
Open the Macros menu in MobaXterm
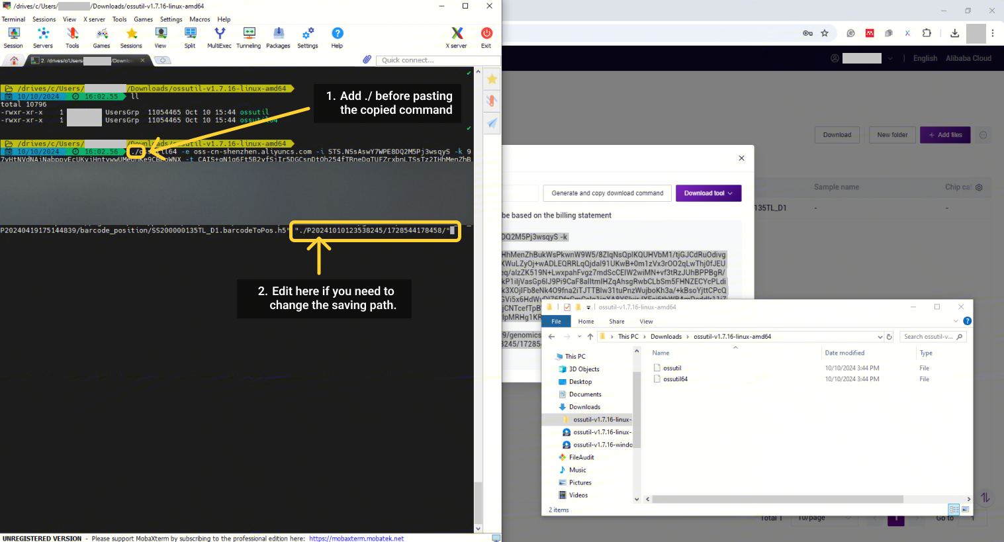click(x=199, y=19)
